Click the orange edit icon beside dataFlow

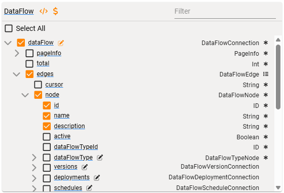[x=61, y=43]
